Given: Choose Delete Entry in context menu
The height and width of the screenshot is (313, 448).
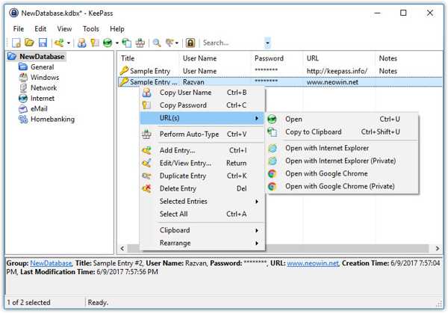Looking at the screenshot, I should [202, 189].
